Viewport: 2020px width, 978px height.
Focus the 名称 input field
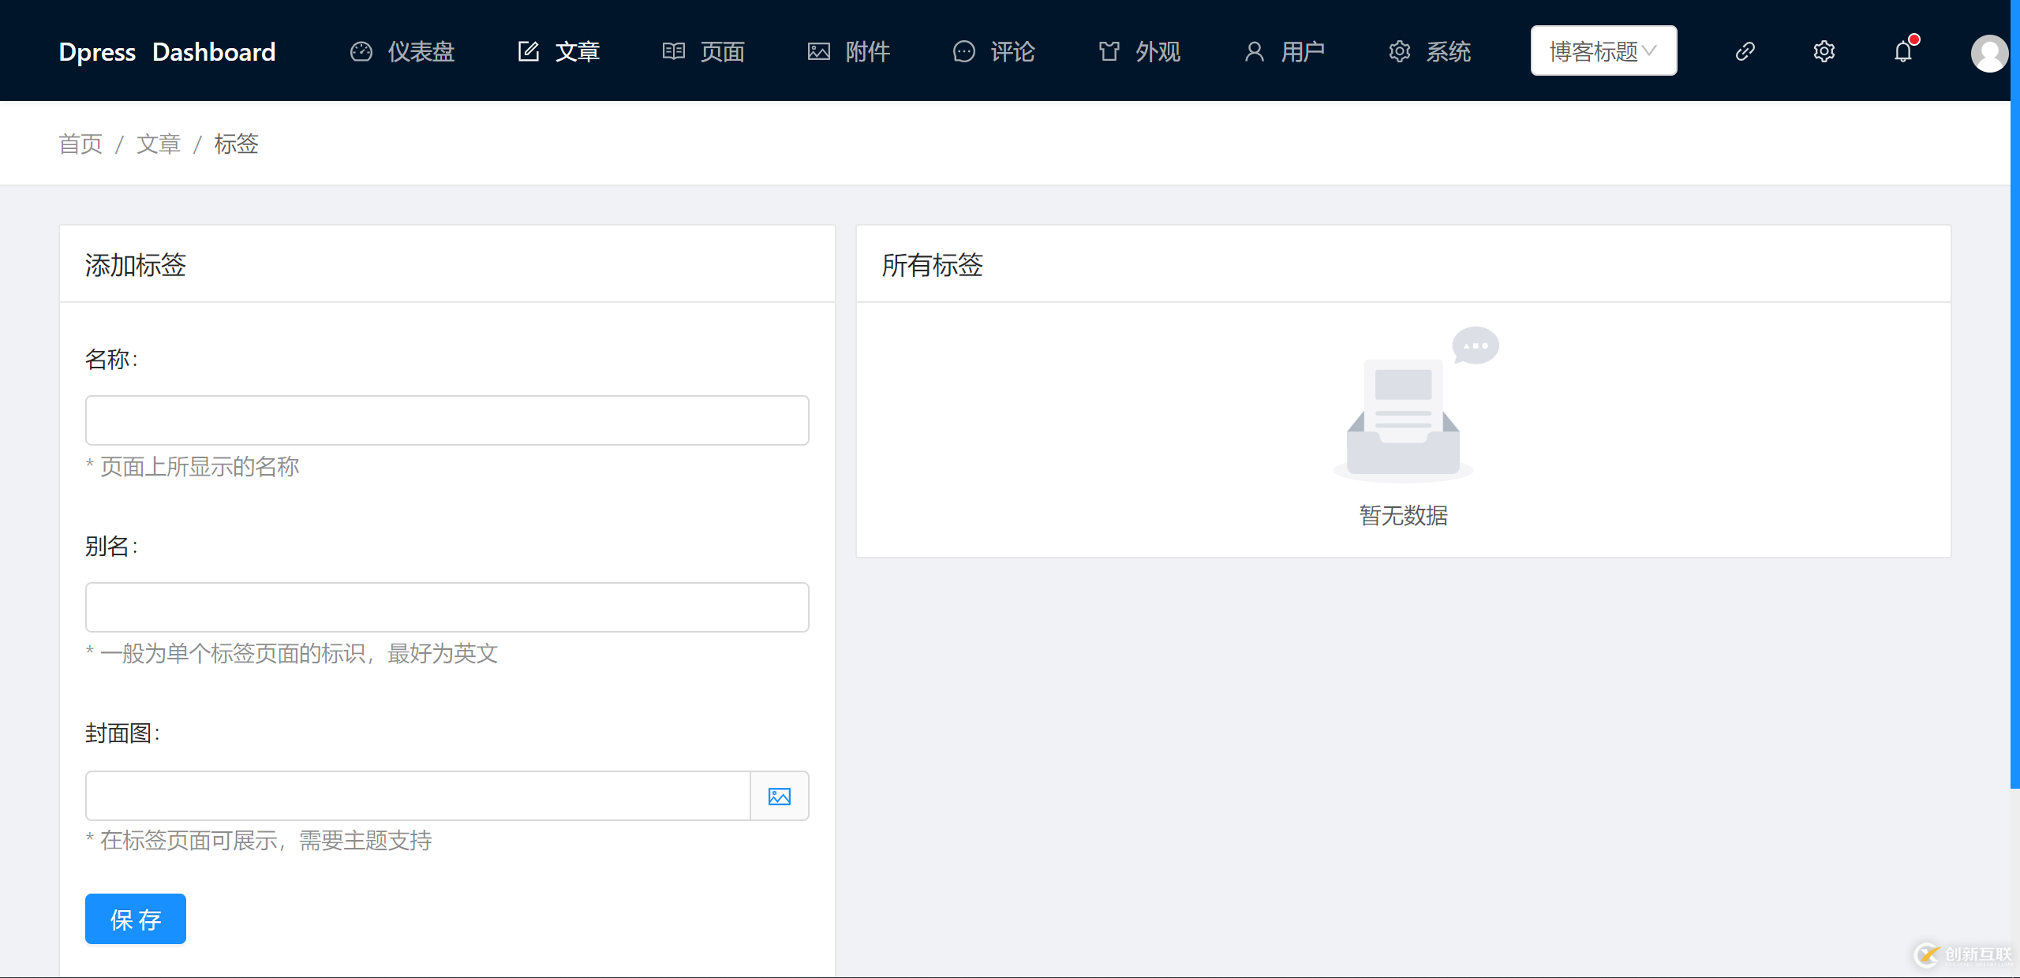click(x=447, y=420)
